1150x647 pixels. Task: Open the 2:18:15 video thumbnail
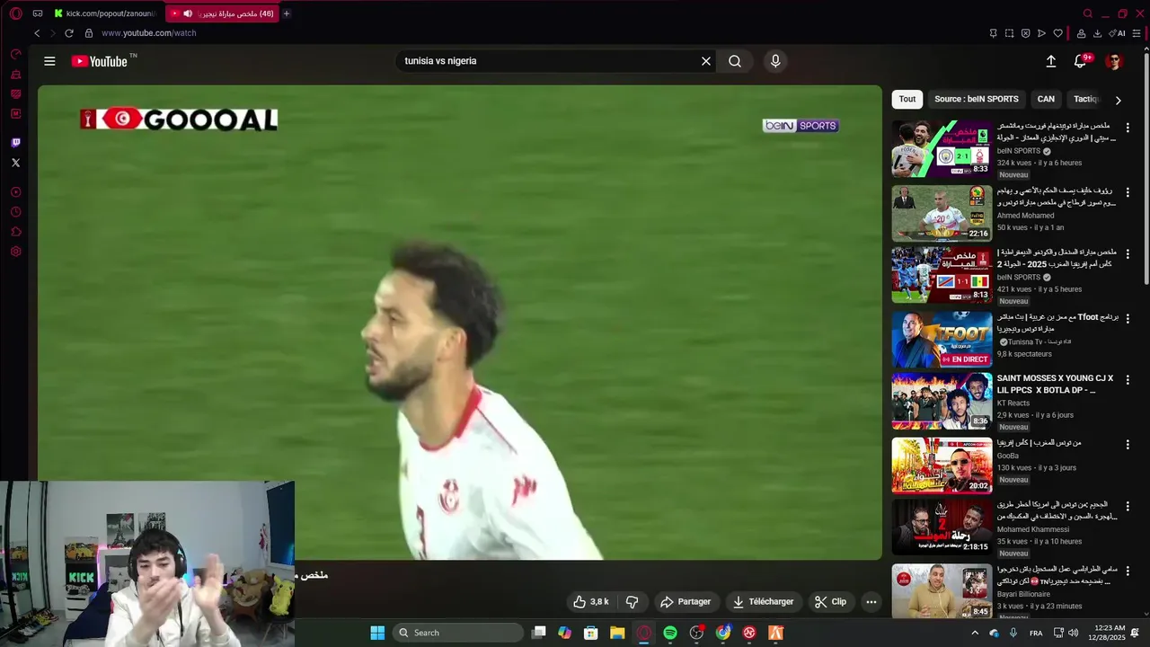pos(942,527)
